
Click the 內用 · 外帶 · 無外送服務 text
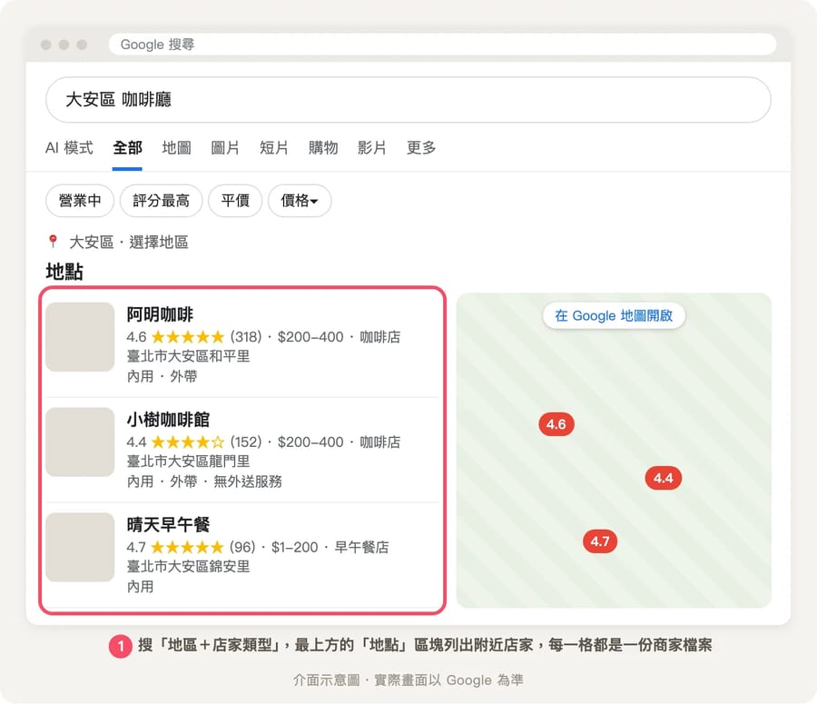[x=204, y=482]
